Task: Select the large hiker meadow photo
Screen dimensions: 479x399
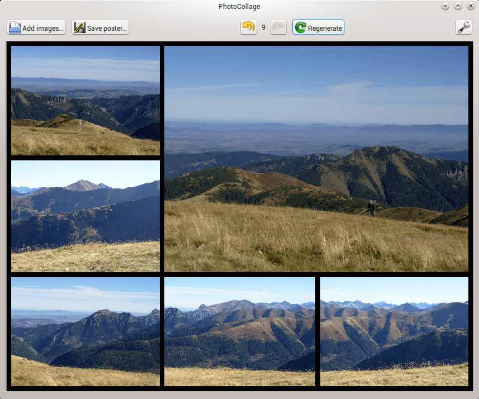Action: coord(316,159)
